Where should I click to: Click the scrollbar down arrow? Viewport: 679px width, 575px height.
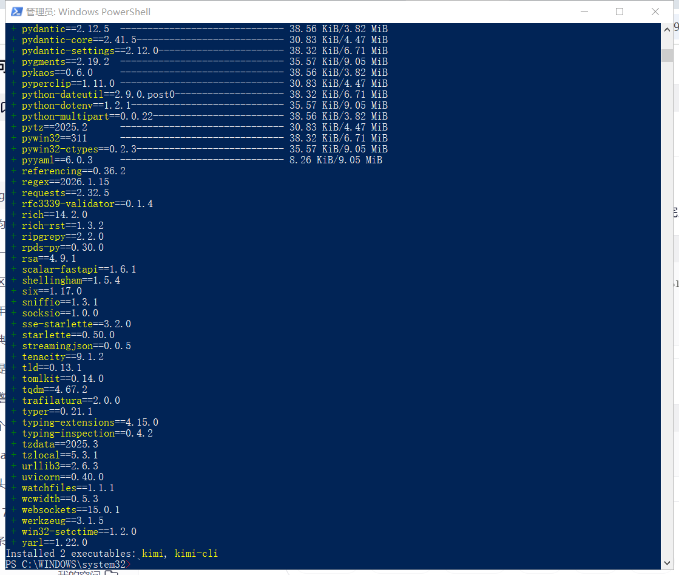tap(667, 563)
